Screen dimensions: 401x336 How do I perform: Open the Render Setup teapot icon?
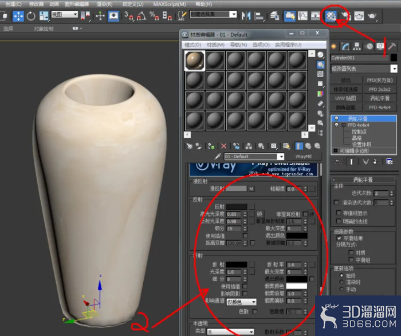click(x=345, y=16)
